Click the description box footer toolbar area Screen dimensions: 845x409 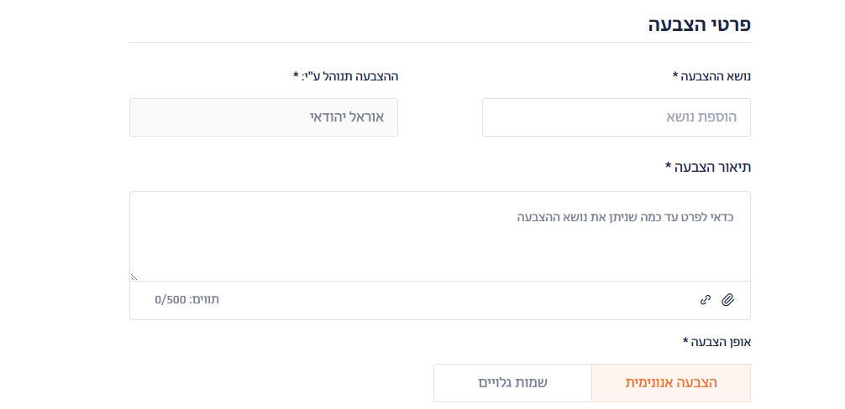(440, 300)
